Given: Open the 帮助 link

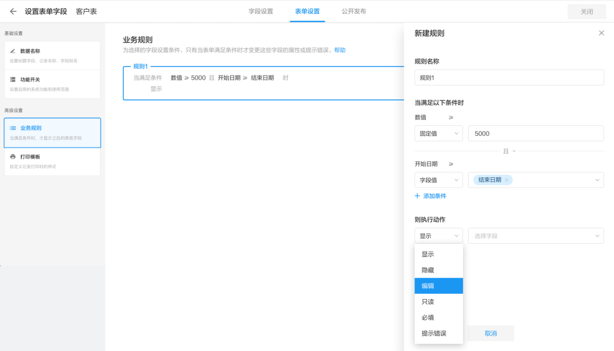Looking at the screenshot, I should (340, 50).
